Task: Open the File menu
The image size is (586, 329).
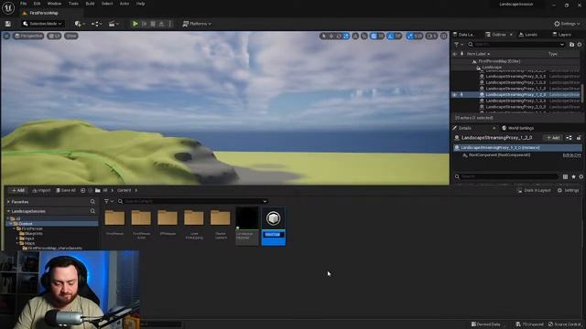Action: (23, 4)
